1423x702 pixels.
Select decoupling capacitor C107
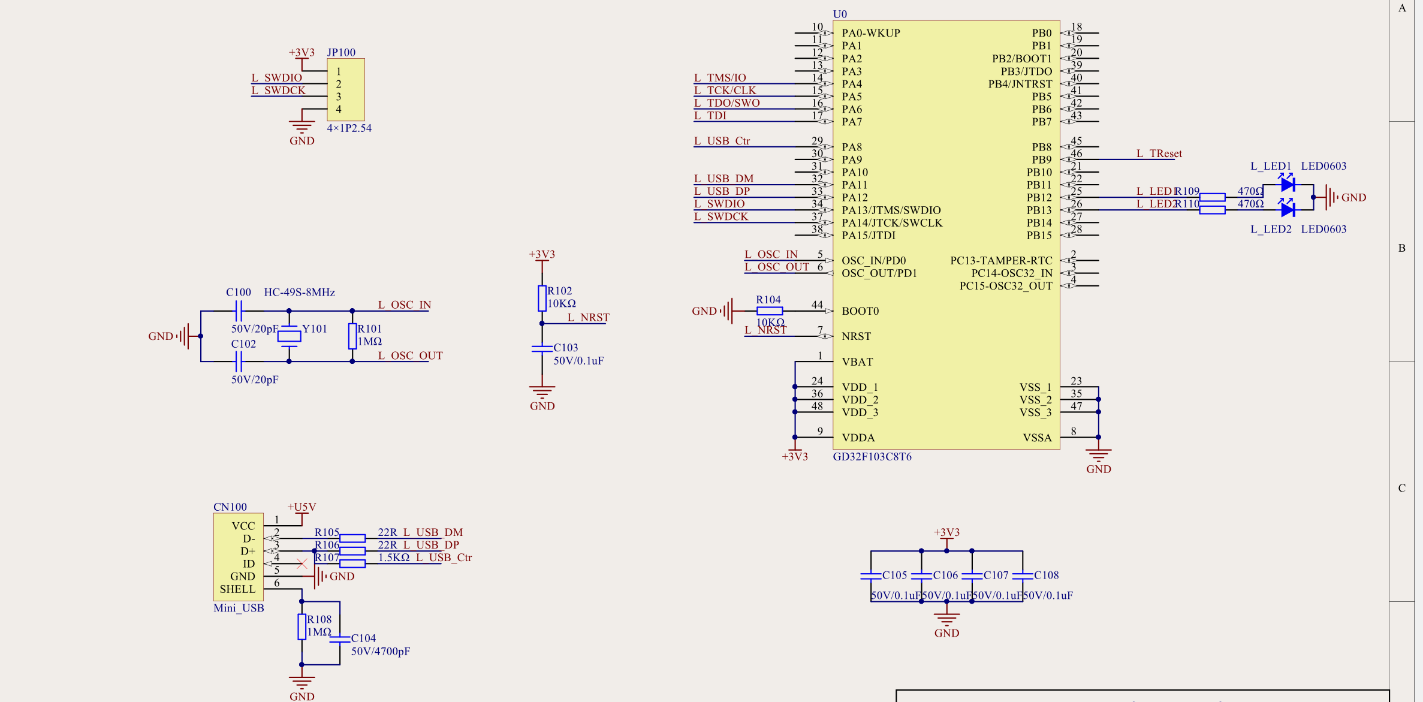click(x=972, y=576)
